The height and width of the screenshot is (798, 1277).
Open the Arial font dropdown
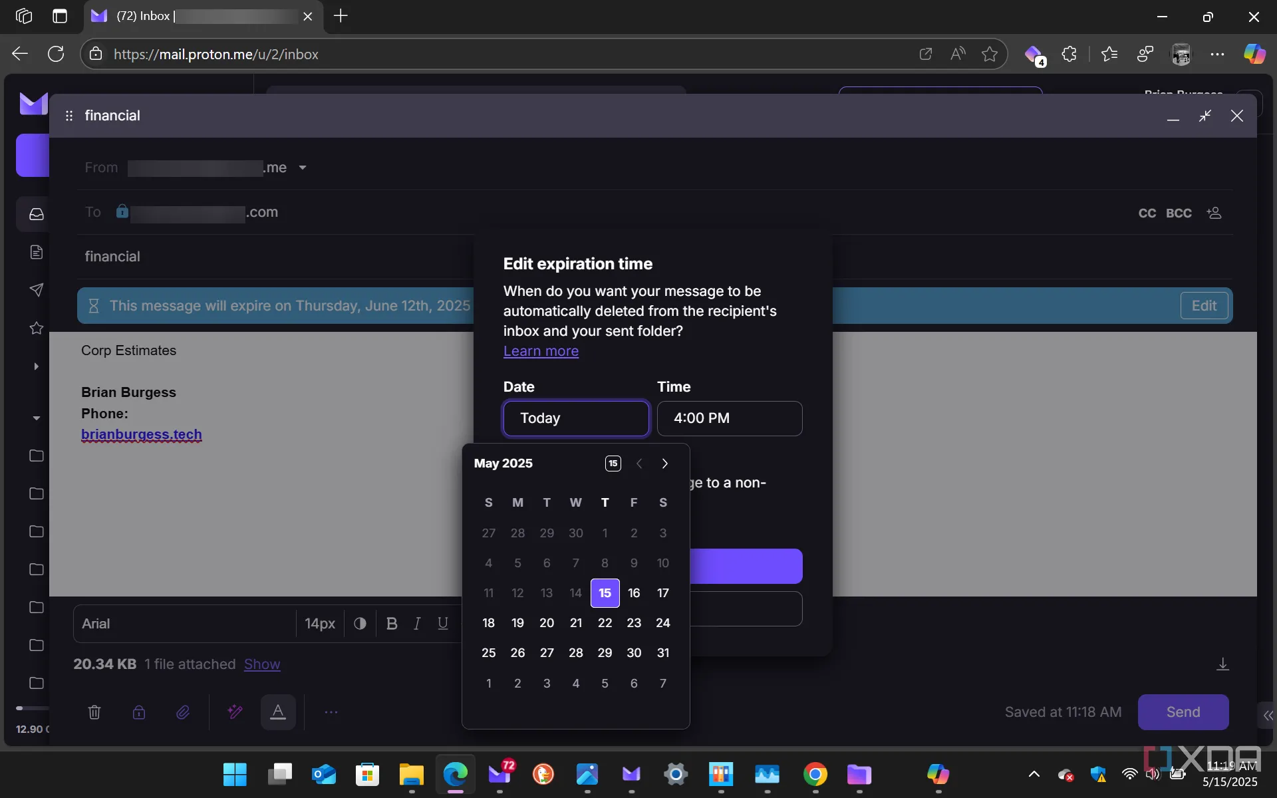184,624
